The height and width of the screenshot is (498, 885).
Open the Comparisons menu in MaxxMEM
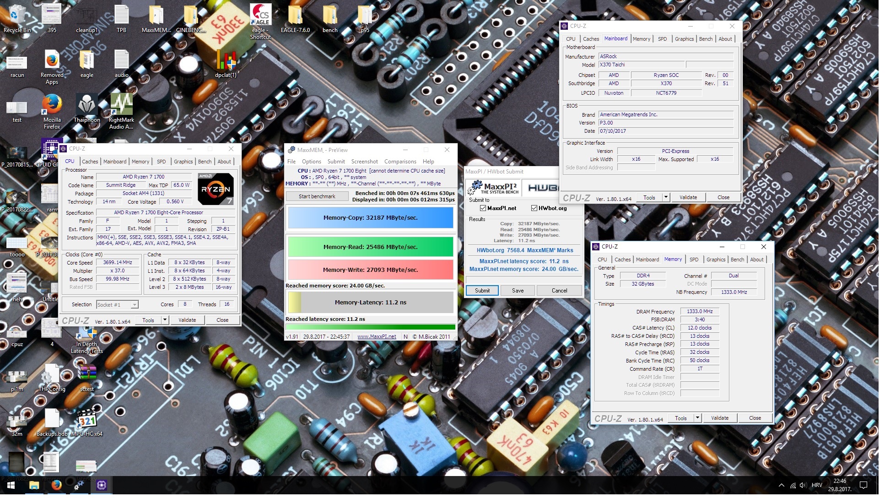400,162
